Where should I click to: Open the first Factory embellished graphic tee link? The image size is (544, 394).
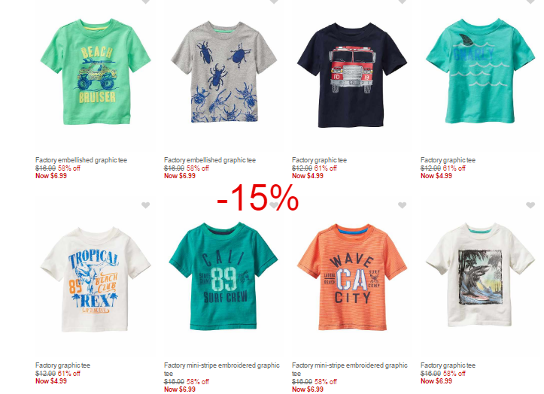81,160
